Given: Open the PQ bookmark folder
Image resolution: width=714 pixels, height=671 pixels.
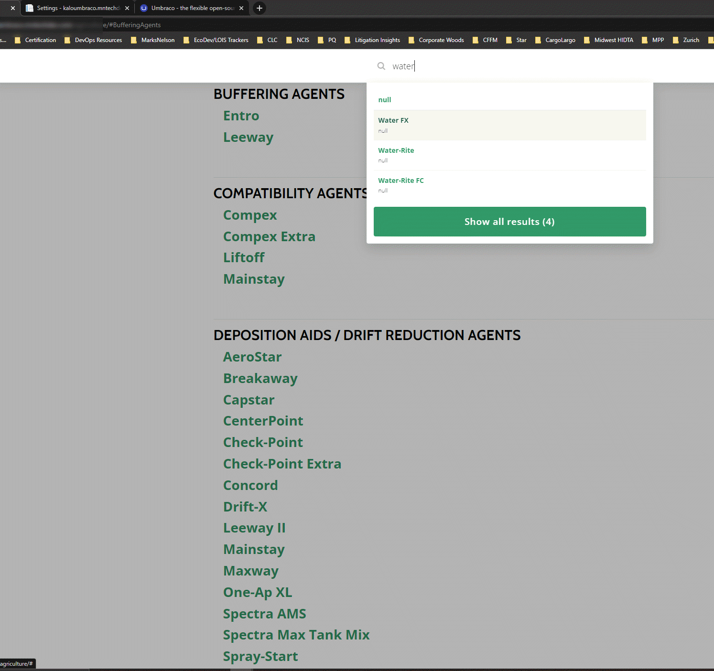Looking at the screenshot, I should click(x=327, y=40).
